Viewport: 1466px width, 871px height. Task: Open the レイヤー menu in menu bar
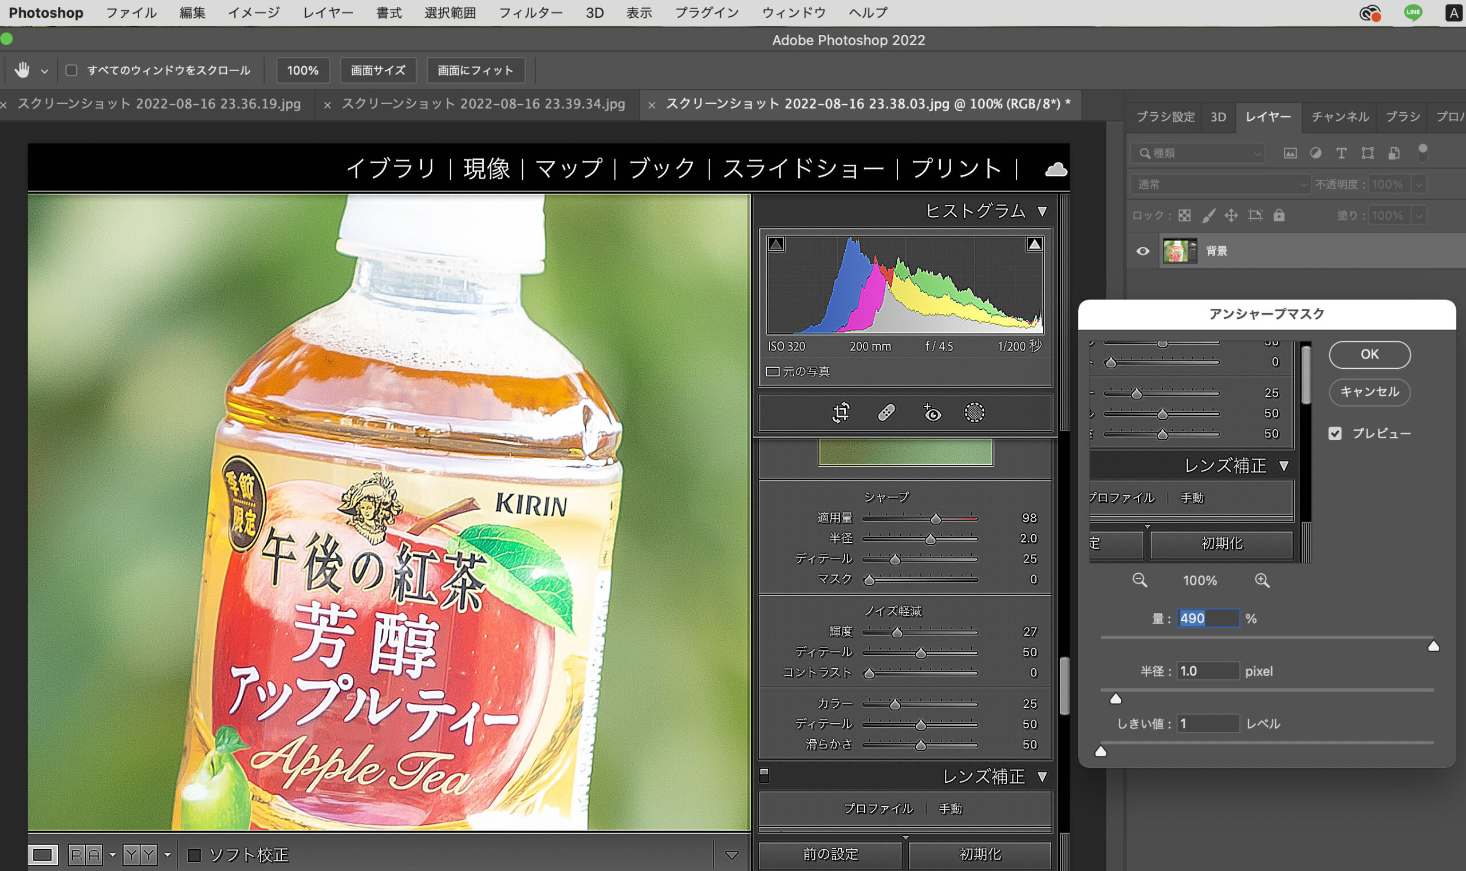[x=328, y=13]
